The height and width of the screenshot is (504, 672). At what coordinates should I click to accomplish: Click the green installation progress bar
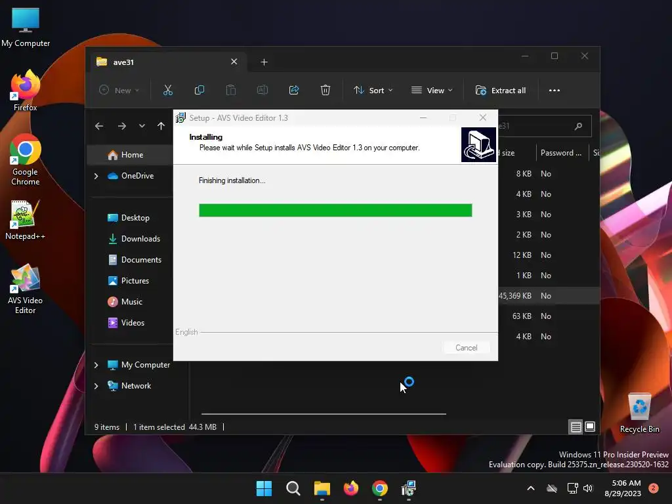335,211
